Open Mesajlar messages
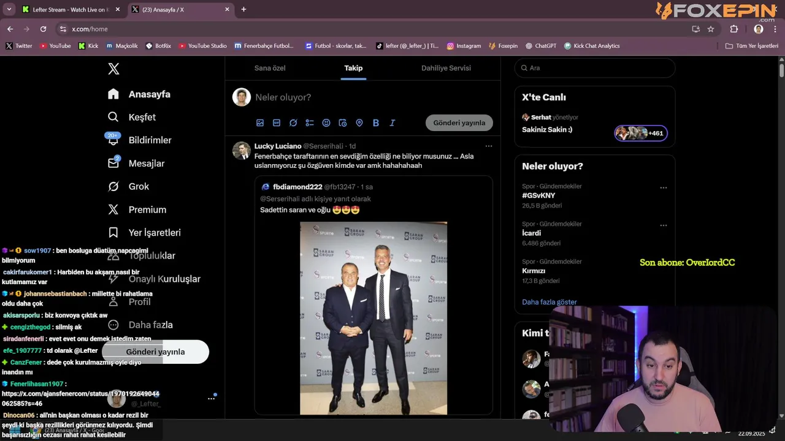785x441 pixels. click(x=136, y=164)
